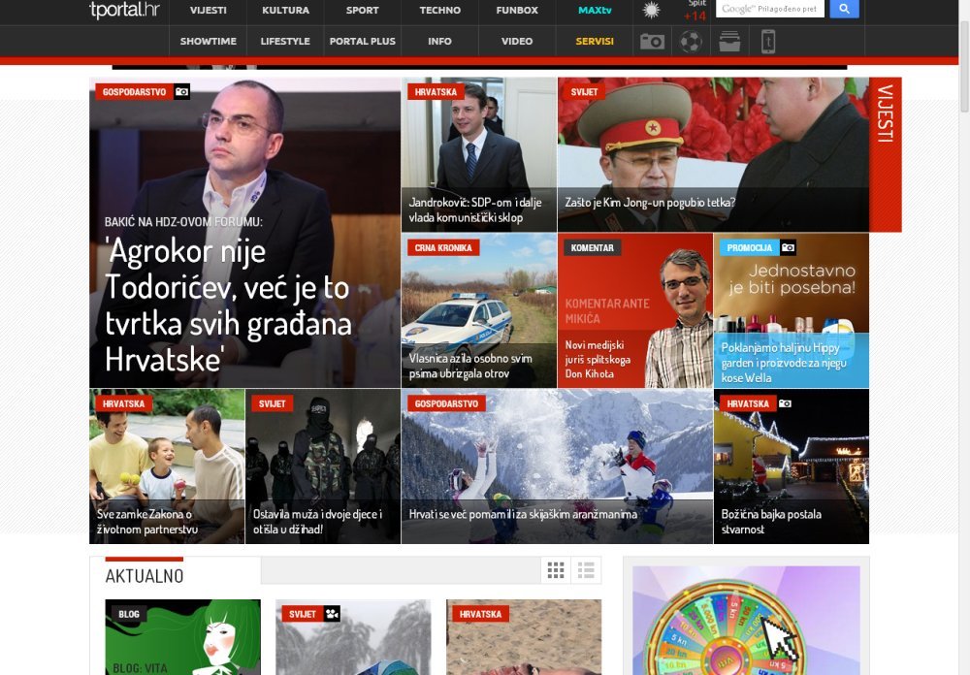This screenshot has width=970, height=675.
Task: Open Božićna bajka postala stvarnost article
Action: (x=792, y=466)
